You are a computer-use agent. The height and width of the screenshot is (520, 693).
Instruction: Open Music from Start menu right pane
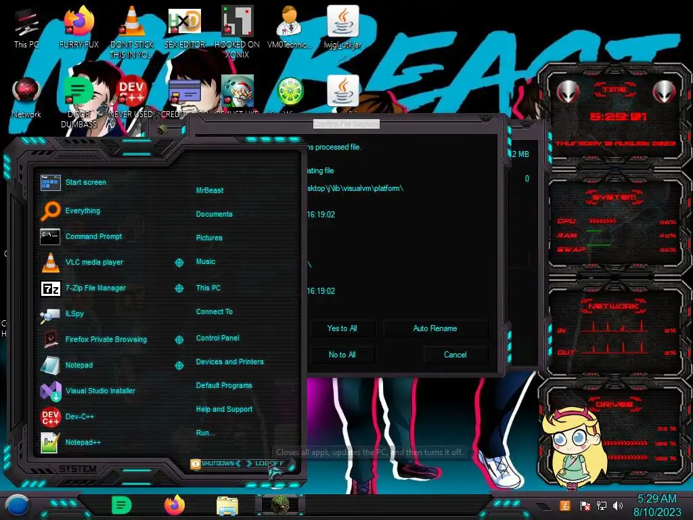point(206,262)
